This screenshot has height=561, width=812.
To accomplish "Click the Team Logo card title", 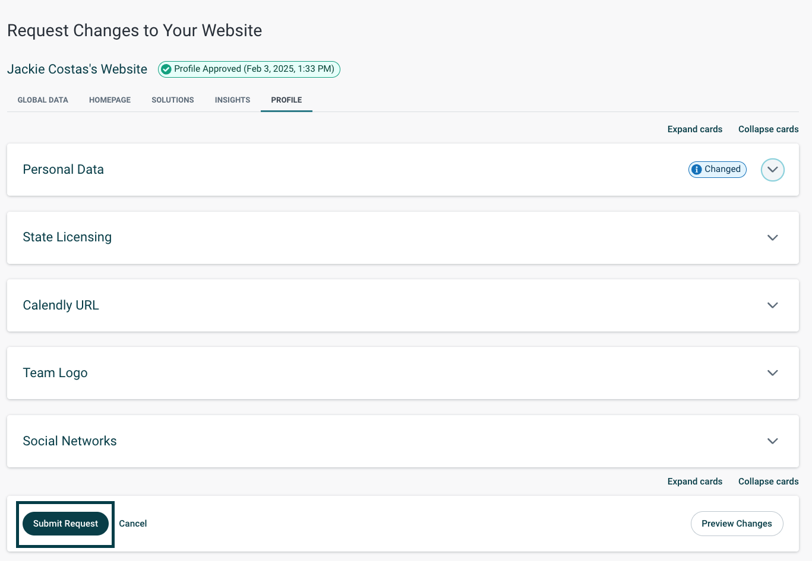I will 55,373.
